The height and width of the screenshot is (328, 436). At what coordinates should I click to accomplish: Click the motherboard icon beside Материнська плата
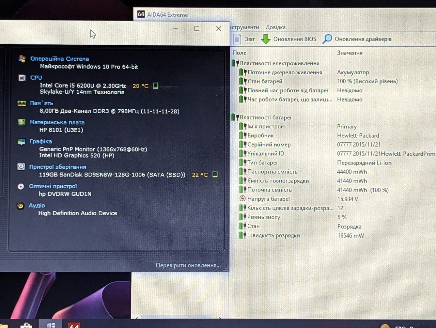click(x=21, y=122)
